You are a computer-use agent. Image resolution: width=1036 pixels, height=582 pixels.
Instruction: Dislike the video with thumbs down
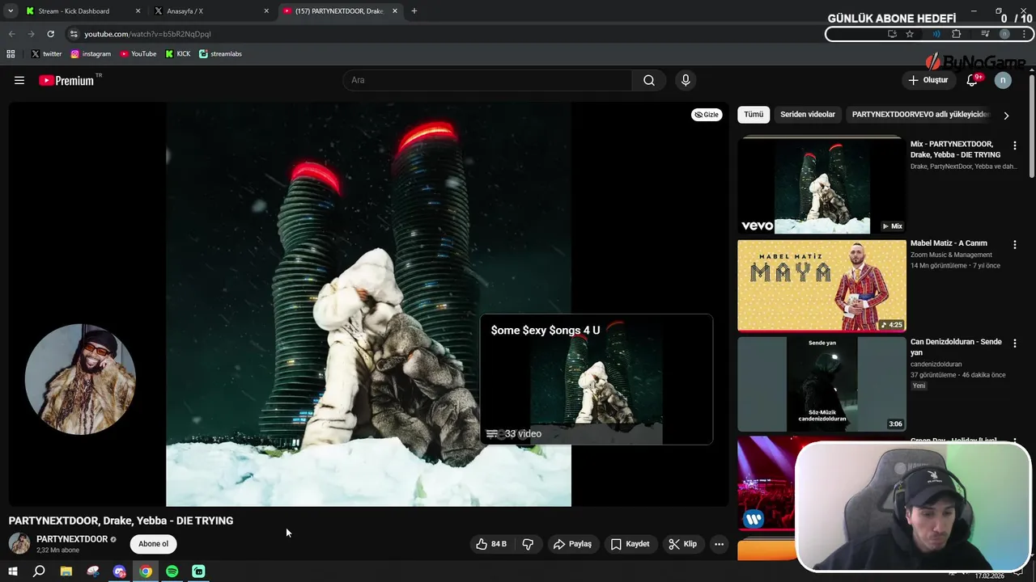tap(528, 544)
